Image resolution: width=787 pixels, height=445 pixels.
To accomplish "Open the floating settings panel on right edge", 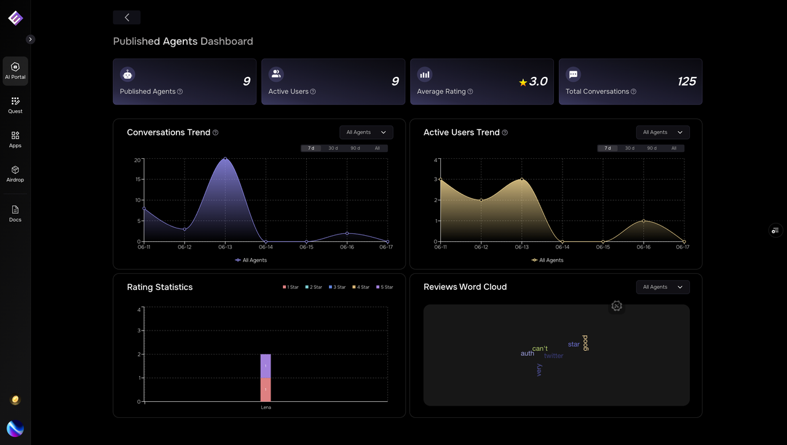I will click(775, 230).
